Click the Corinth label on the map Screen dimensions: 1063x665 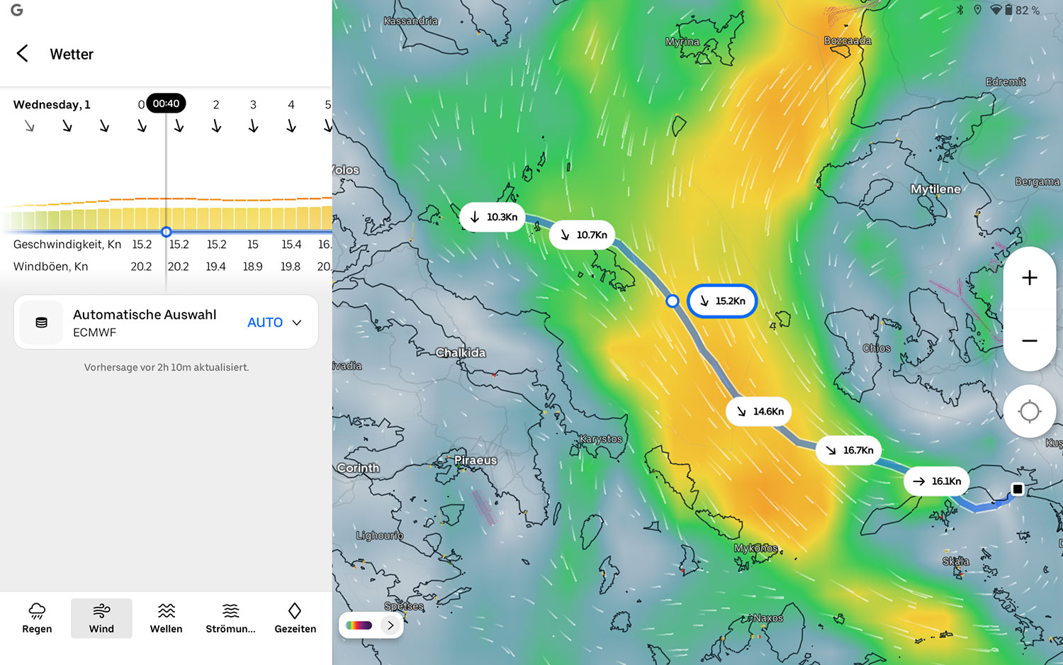(358, 468)
